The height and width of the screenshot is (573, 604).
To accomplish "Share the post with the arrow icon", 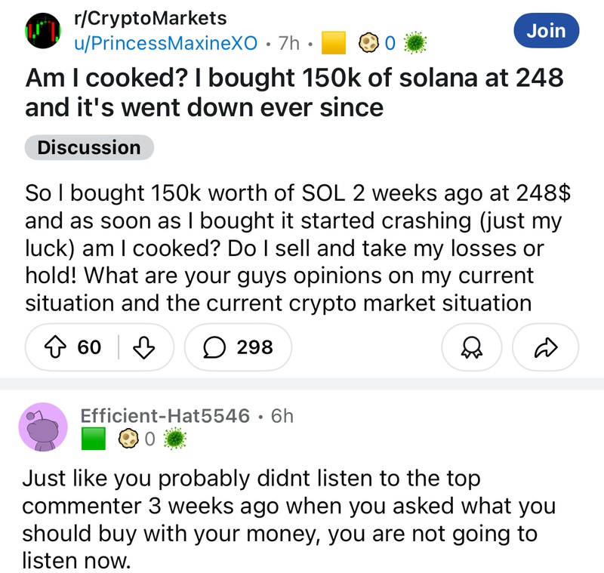I will (545, 347).
